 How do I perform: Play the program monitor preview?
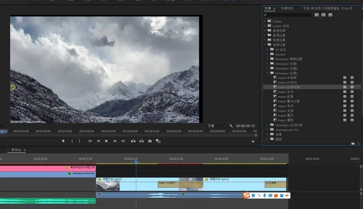107,141
